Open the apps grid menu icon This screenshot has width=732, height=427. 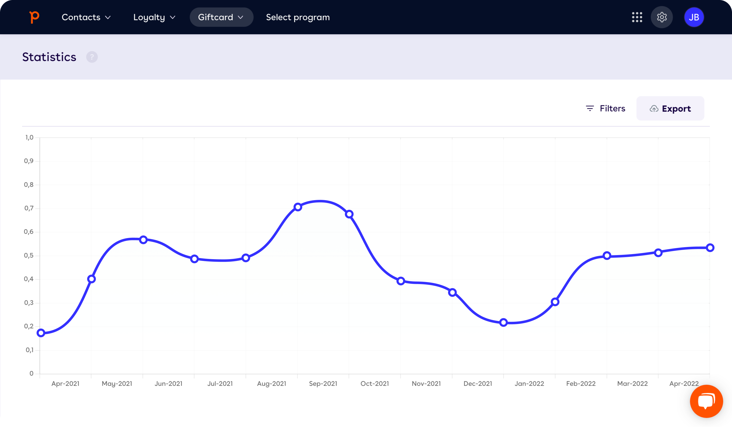coord(637,17)
